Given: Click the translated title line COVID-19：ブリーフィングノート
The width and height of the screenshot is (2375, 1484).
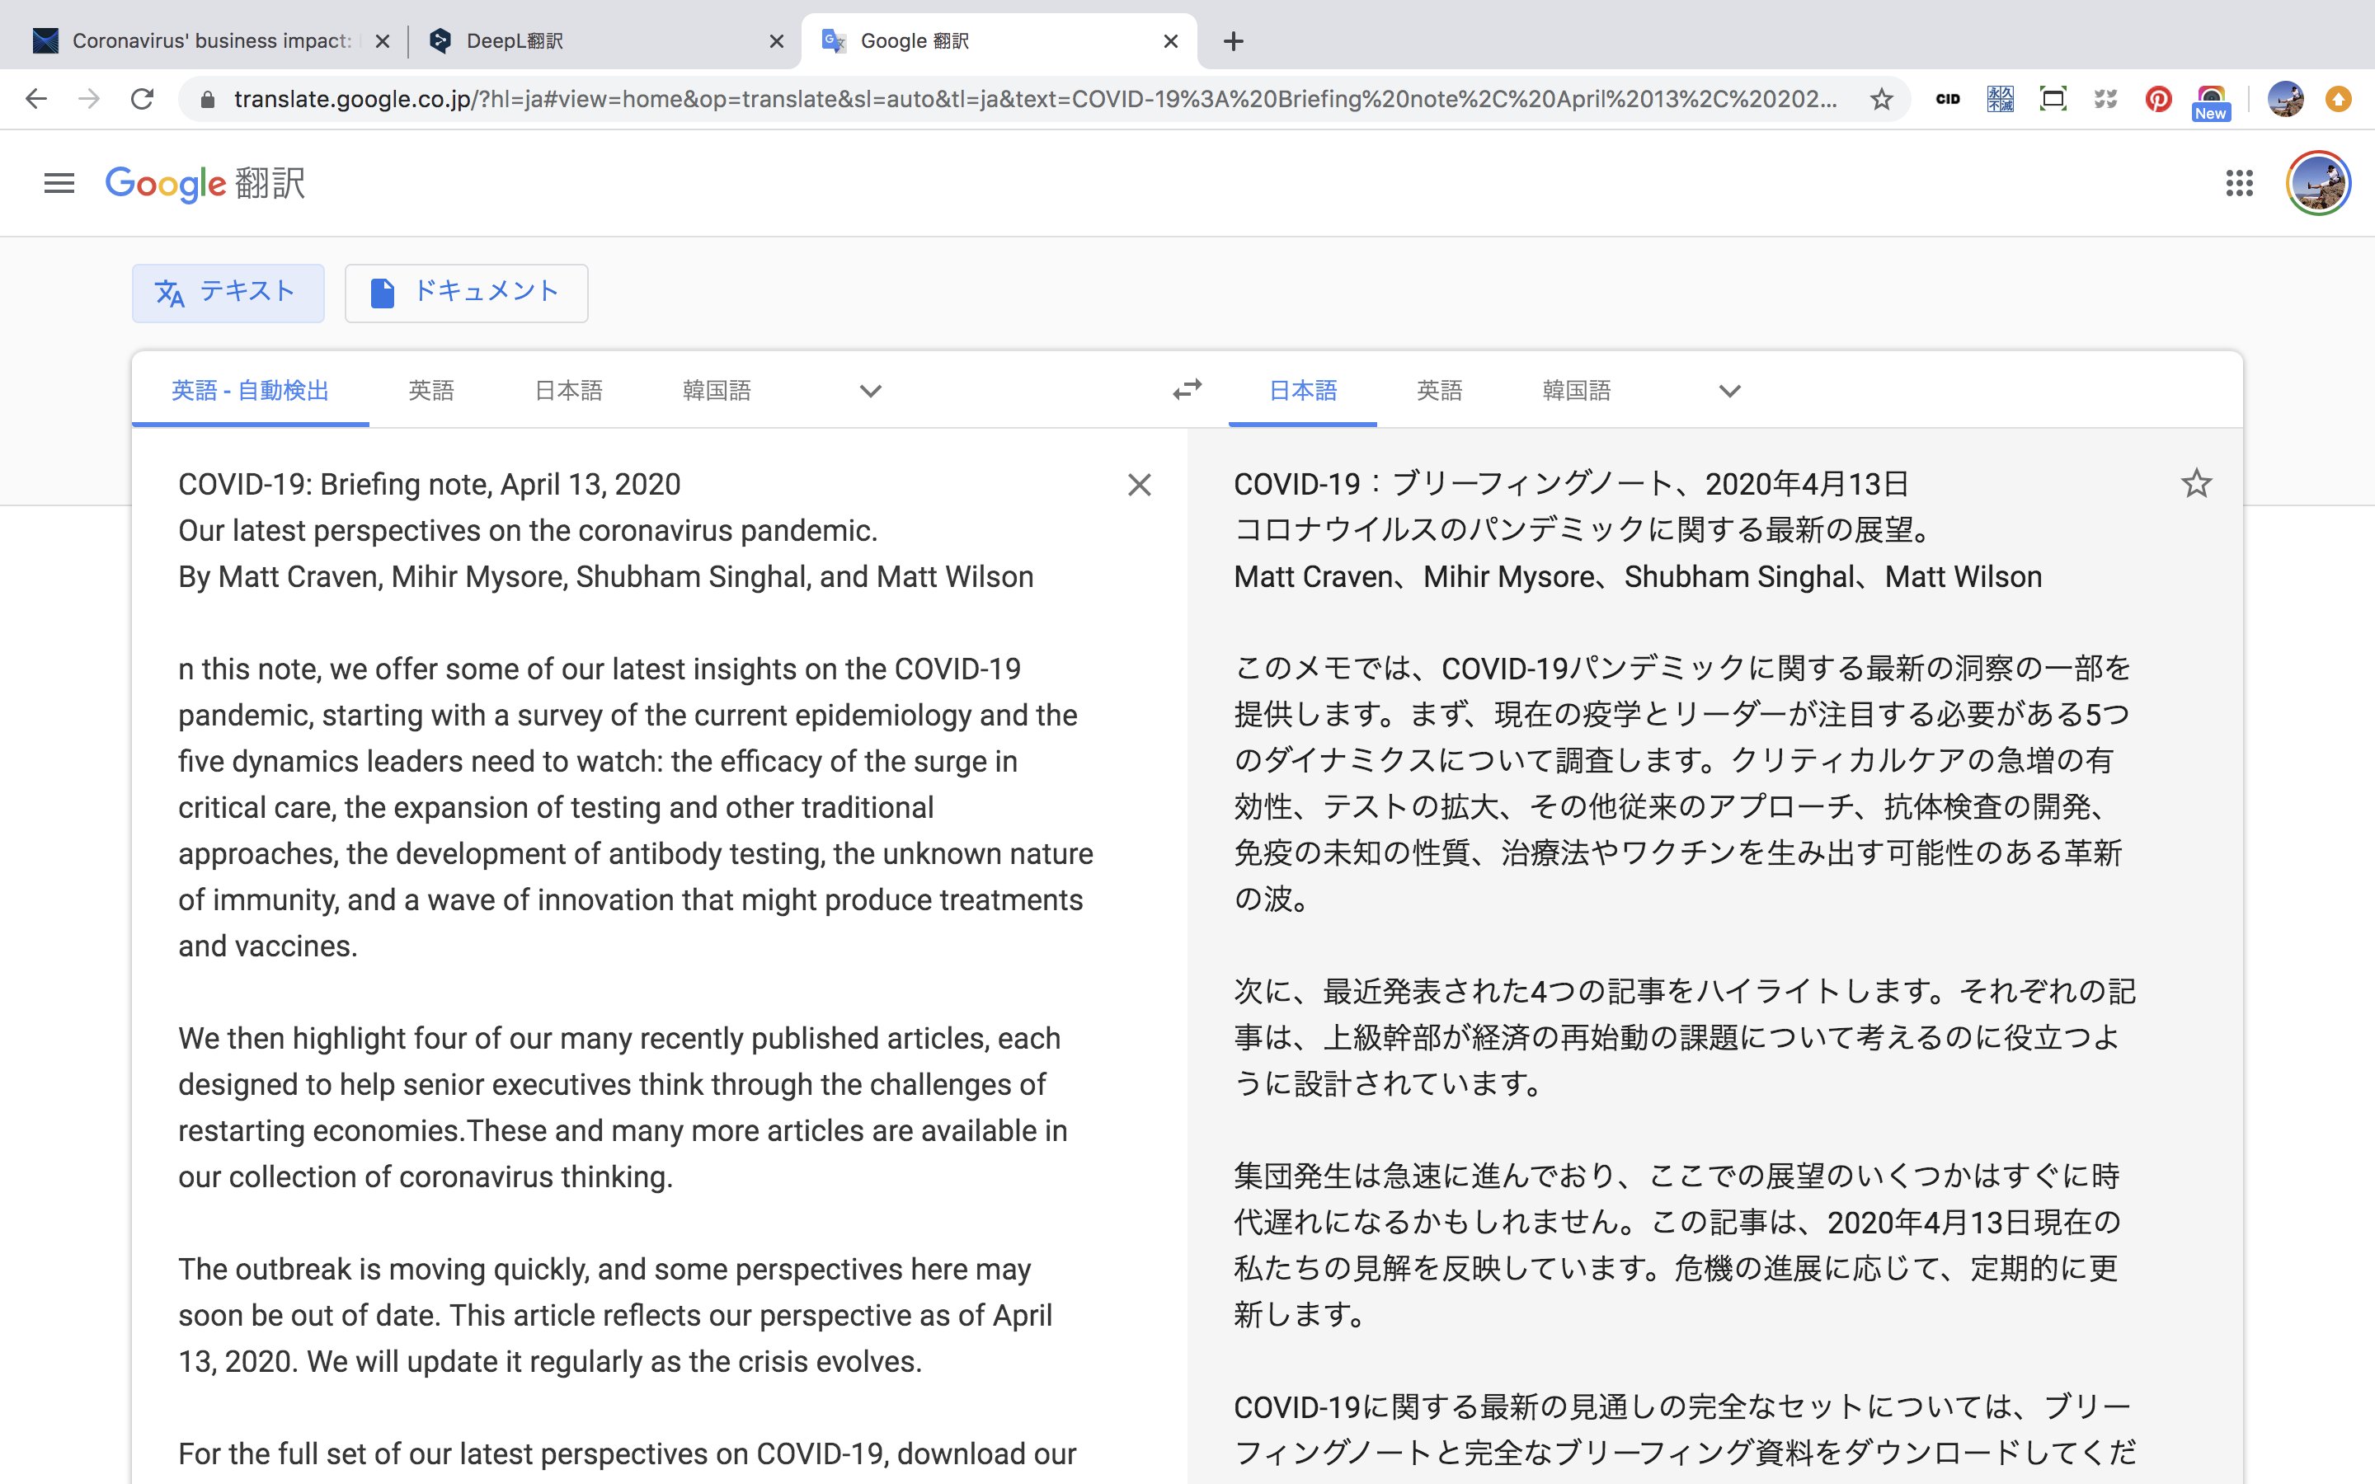Looking at the screenshot, I should 1570,484.
